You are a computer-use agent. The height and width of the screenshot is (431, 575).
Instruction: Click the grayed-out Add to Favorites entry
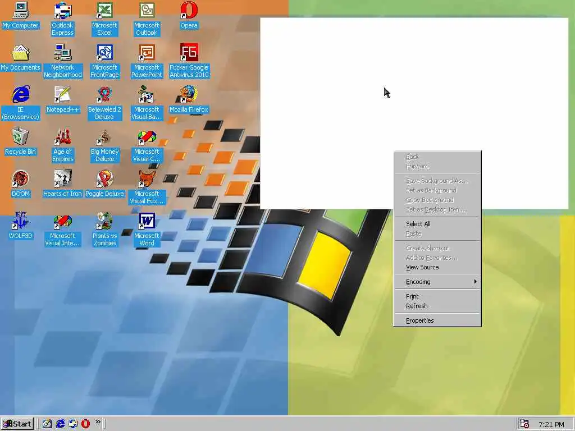coord(437,258)
